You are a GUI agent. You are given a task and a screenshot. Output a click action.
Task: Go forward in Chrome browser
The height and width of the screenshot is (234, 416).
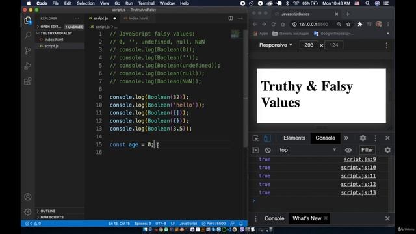264,24
